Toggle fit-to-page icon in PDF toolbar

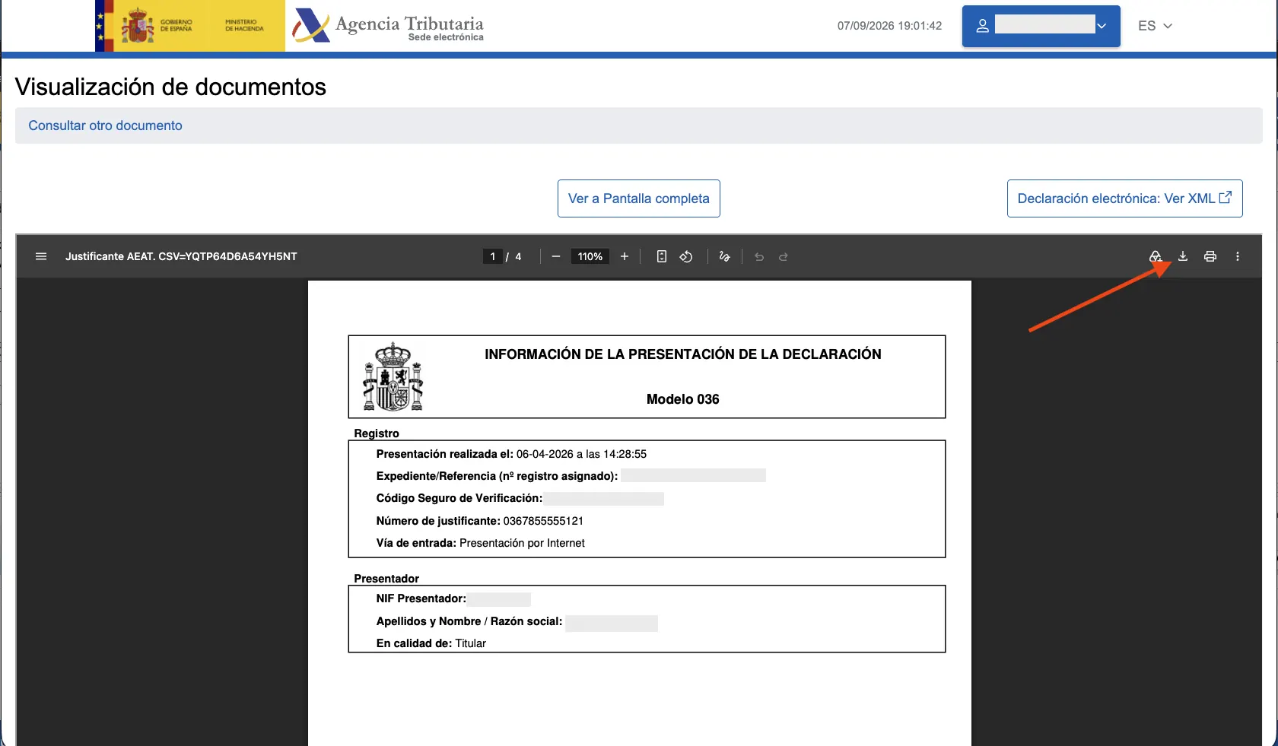[x=662, y=256]
